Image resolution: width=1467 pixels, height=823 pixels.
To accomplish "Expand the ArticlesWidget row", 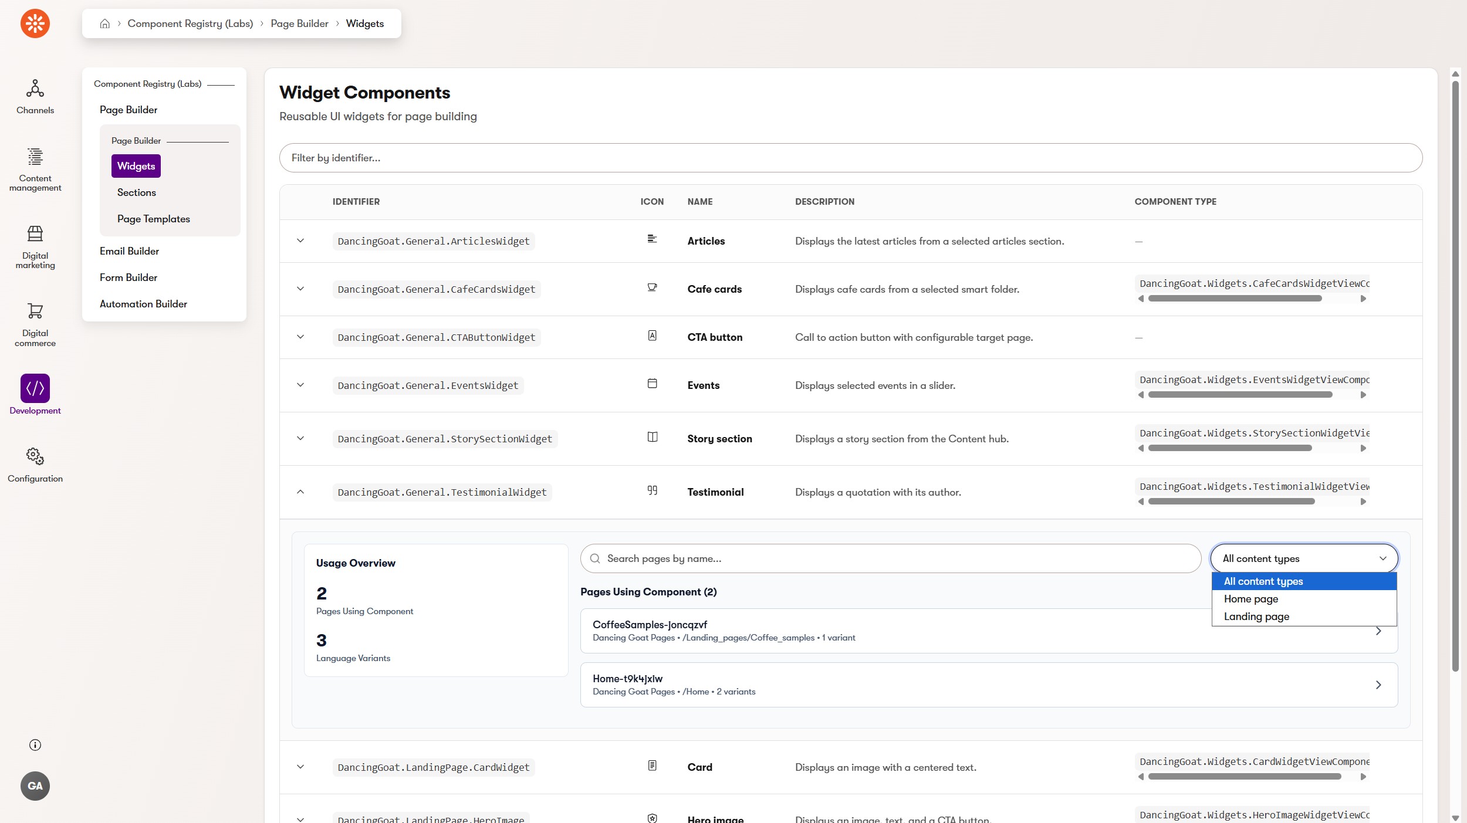I will pos(300,241).
